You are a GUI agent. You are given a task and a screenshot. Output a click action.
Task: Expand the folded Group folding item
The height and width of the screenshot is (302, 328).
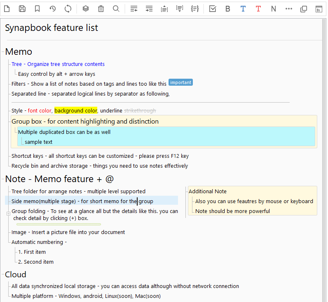8,213
